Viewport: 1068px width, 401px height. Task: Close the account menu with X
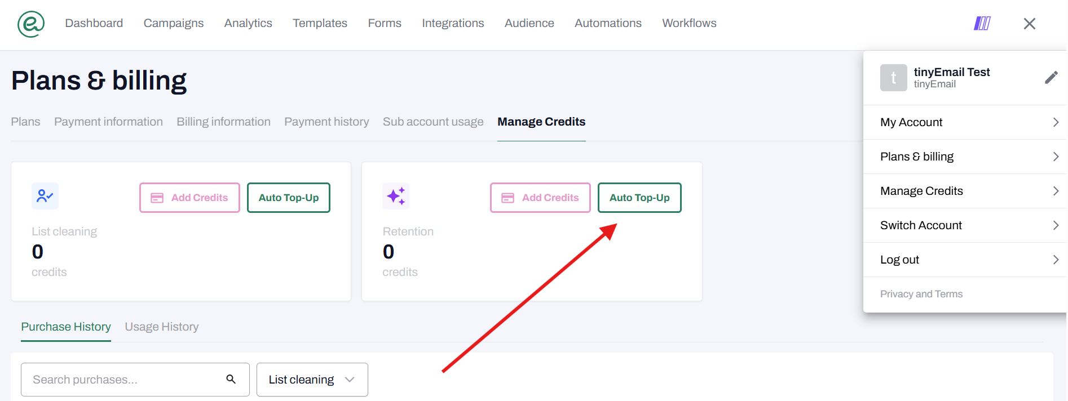1029,24
